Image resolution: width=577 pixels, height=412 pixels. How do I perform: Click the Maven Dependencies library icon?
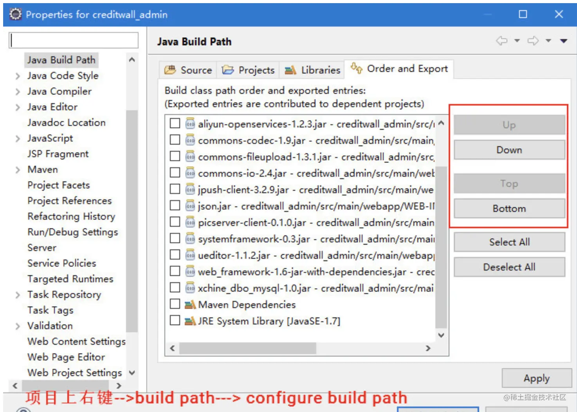tap(190, 304)
